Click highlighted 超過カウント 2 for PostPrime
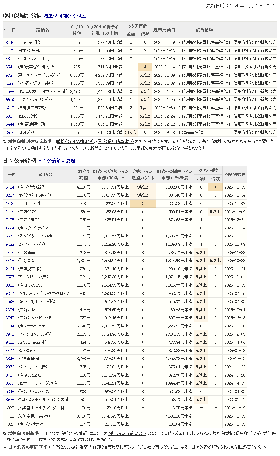This screenshot has height=456, width=280. [143, 203]
